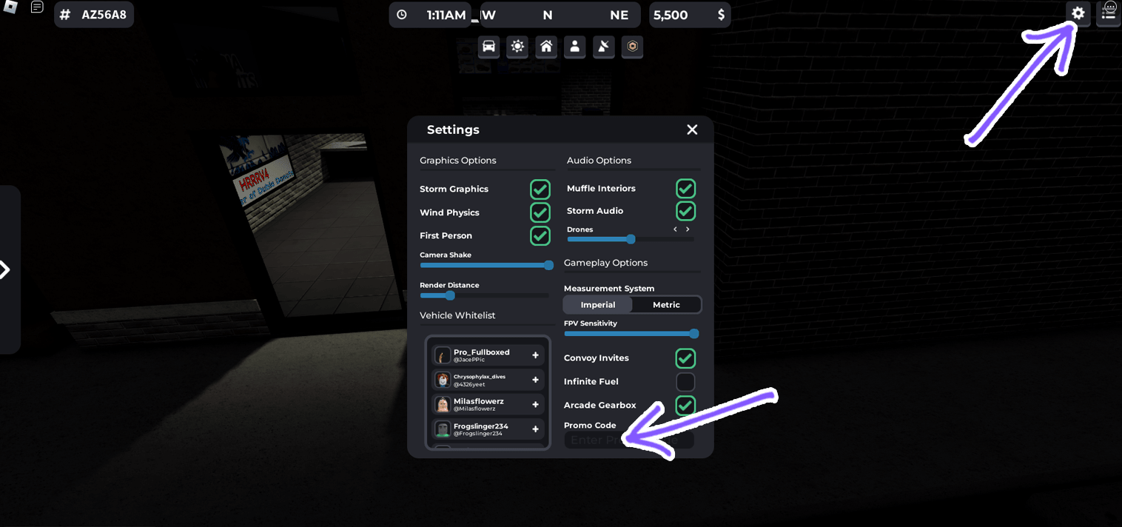
Task: Turn off Muffle Interiors checkbox
Action: pos(685,188)
